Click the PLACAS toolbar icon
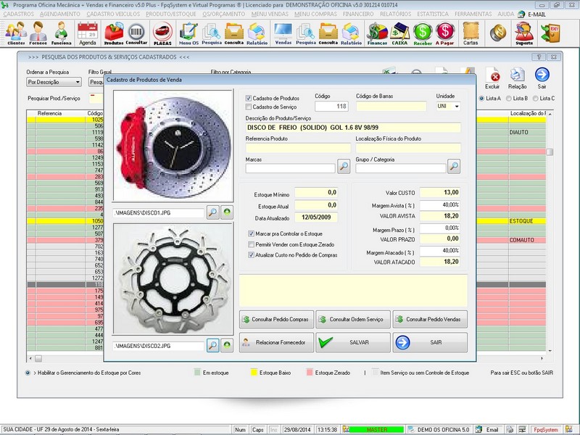 pos(162,33)
